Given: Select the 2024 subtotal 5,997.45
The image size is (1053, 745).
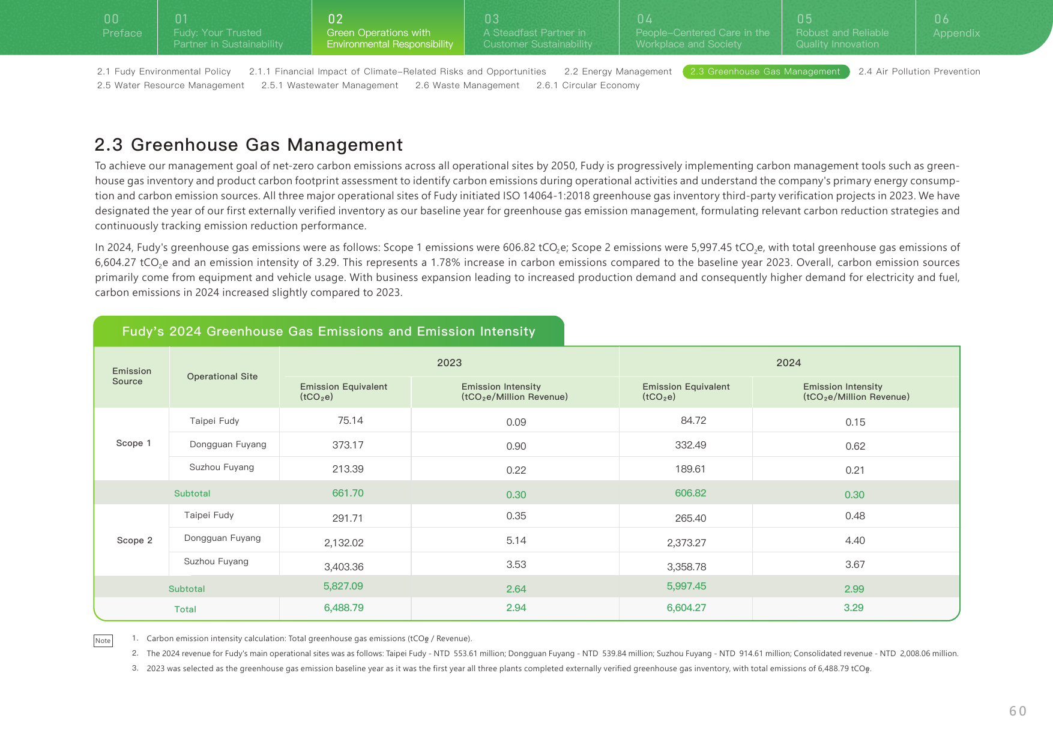Looking at the screenshot, I should pyautogui.click(x=686, y=586).
